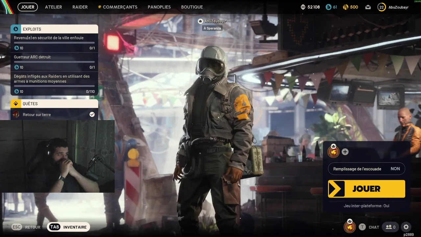
Task: Open the mail inbox icon
Action: click(368, 7)
